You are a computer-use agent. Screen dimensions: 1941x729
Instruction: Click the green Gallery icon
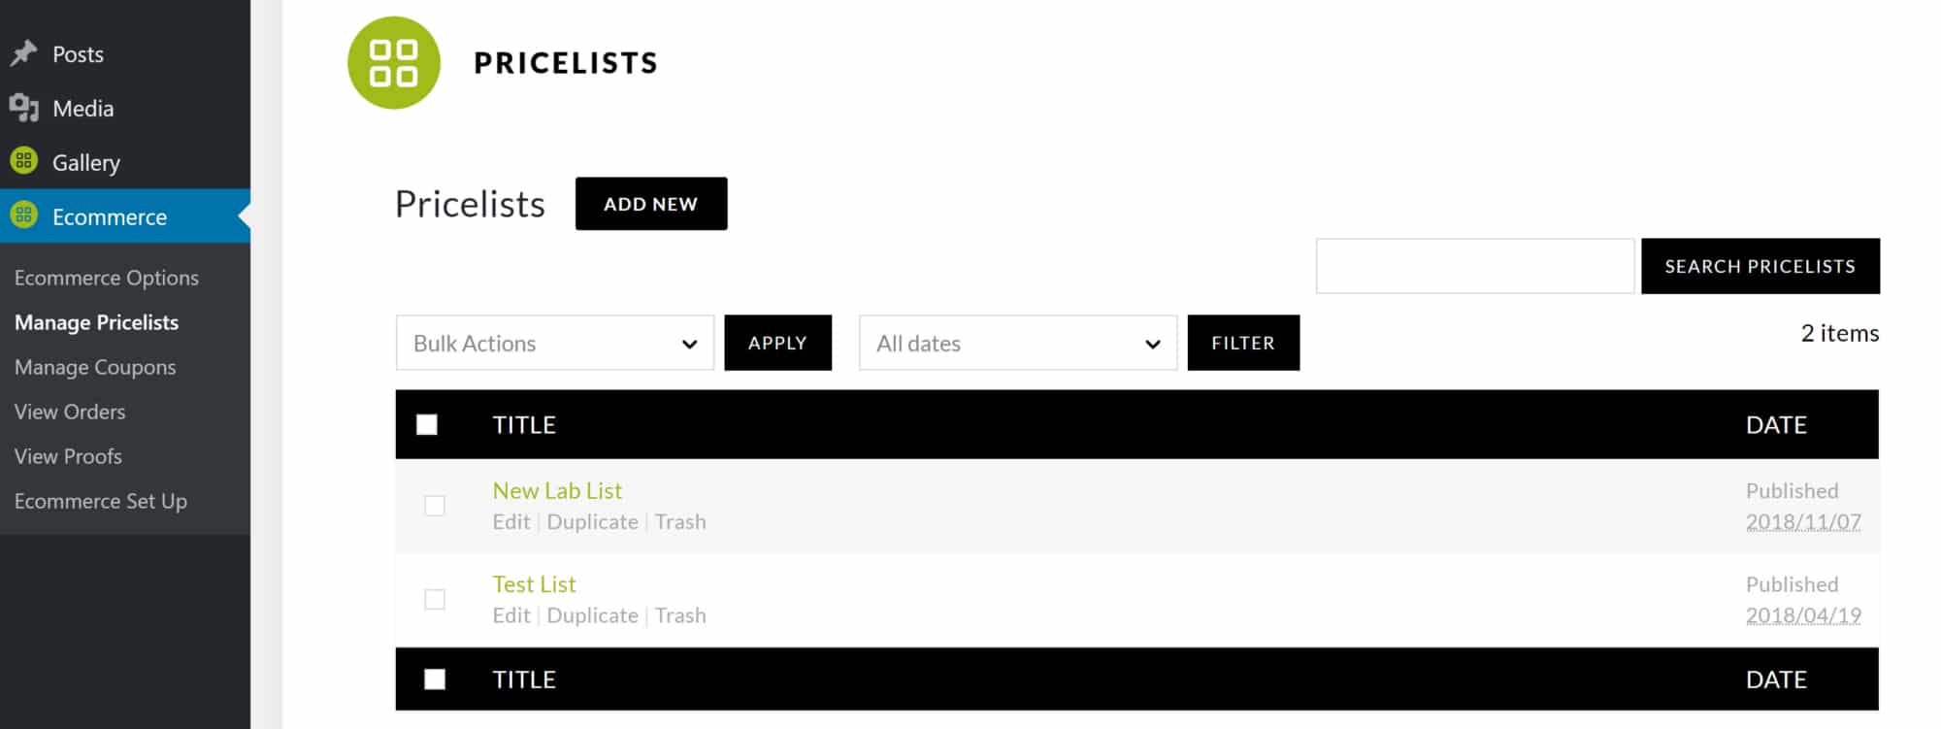(x=23, y=160)
